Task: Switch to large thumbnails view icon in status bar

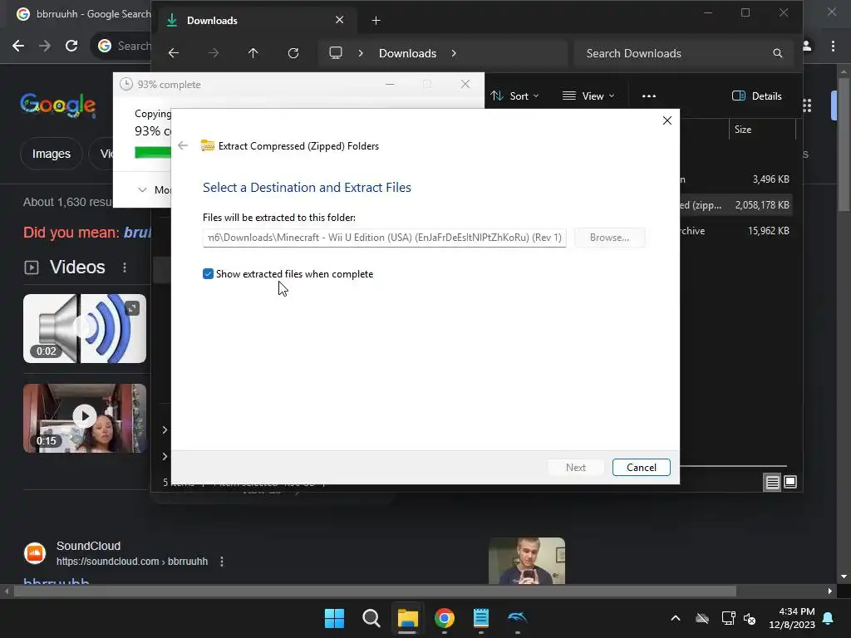Action: coord(790,482)
